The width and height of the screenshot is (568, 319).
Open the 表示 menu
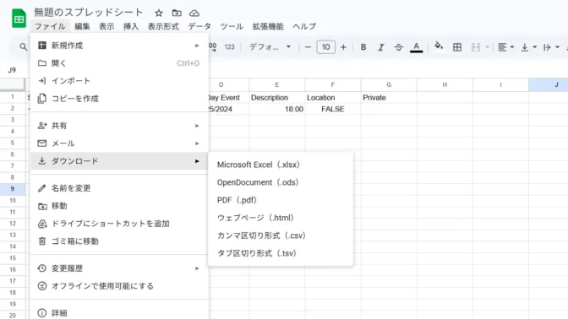click(x=106, y=26)
